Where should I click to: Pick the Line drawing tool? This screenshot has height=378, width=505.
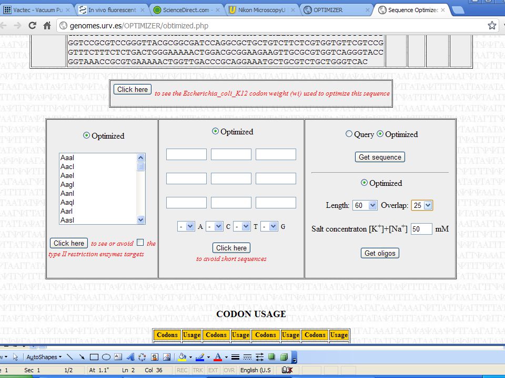coord(69,357)
